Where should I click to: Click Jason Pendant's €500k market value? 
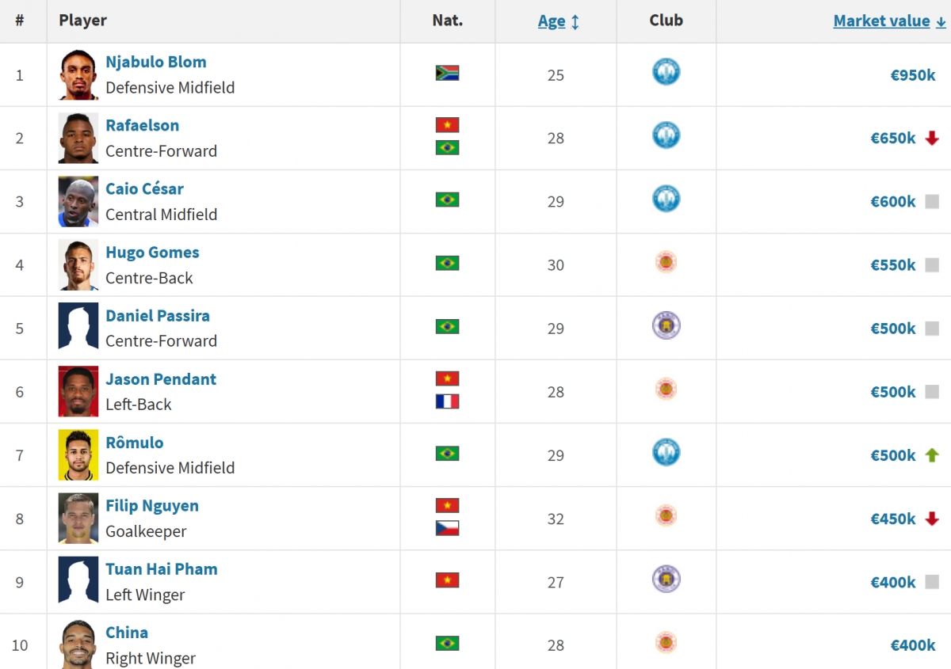coord(893,392)
